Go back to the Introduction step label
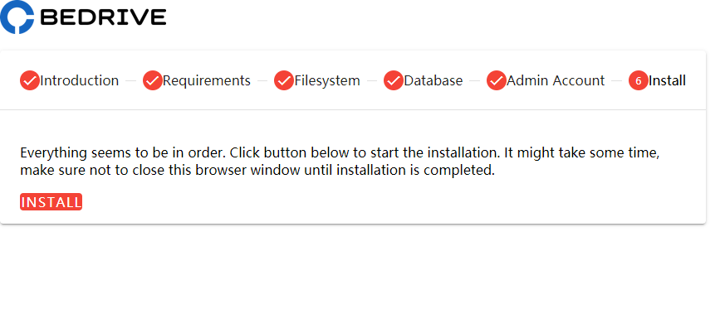 pos(80,80)
